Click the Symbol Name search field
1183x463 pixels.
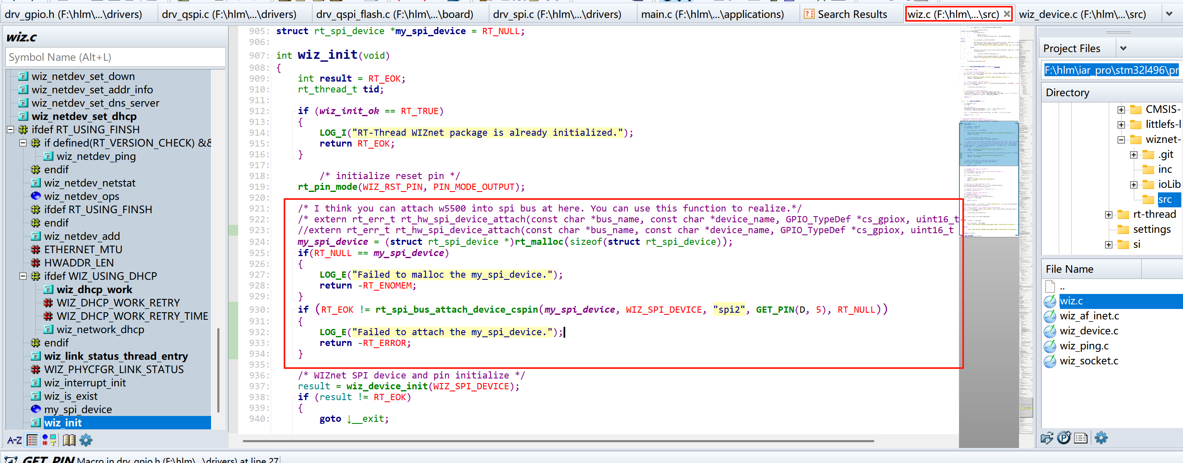[115, 57]
